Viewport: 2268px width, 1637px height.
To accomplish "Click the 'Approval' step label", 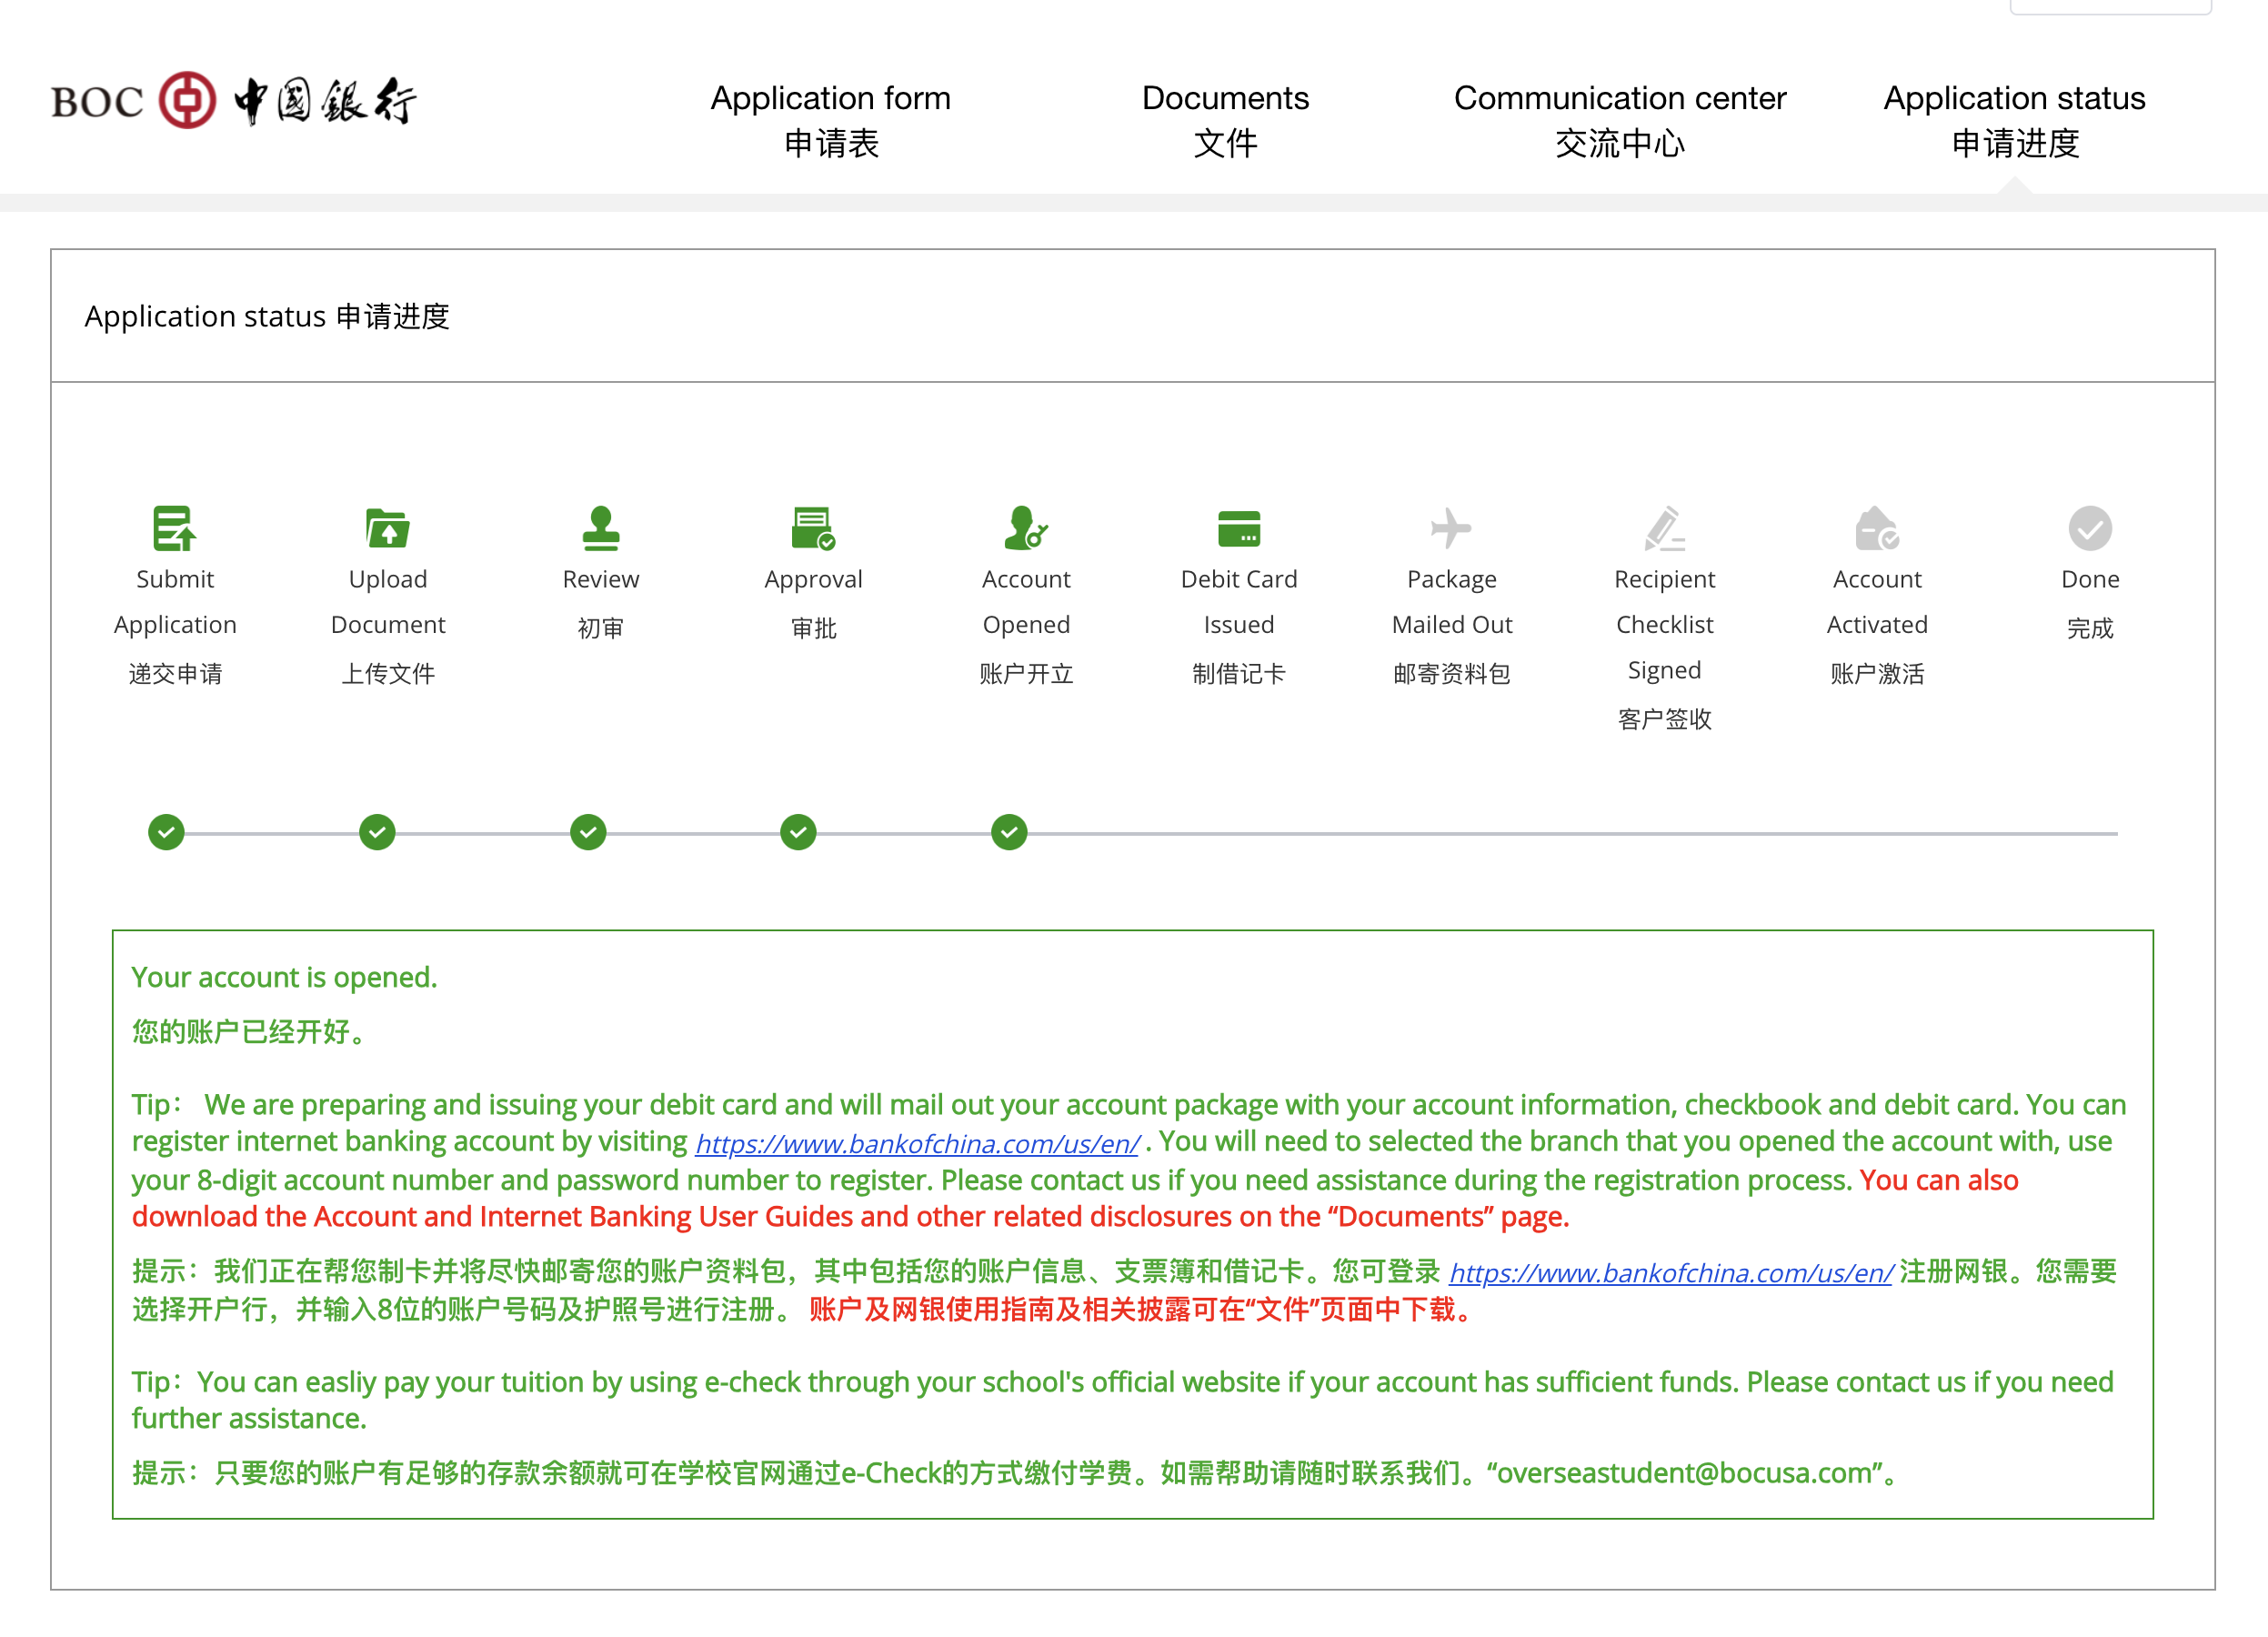I will (813, 580).
